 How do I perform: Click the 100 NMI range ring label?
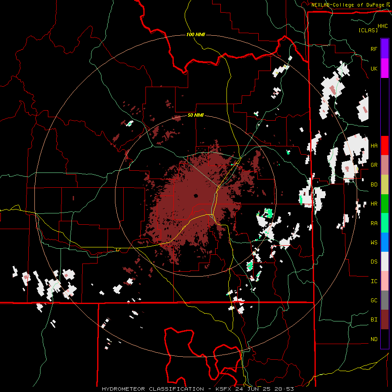coord(196,34)
